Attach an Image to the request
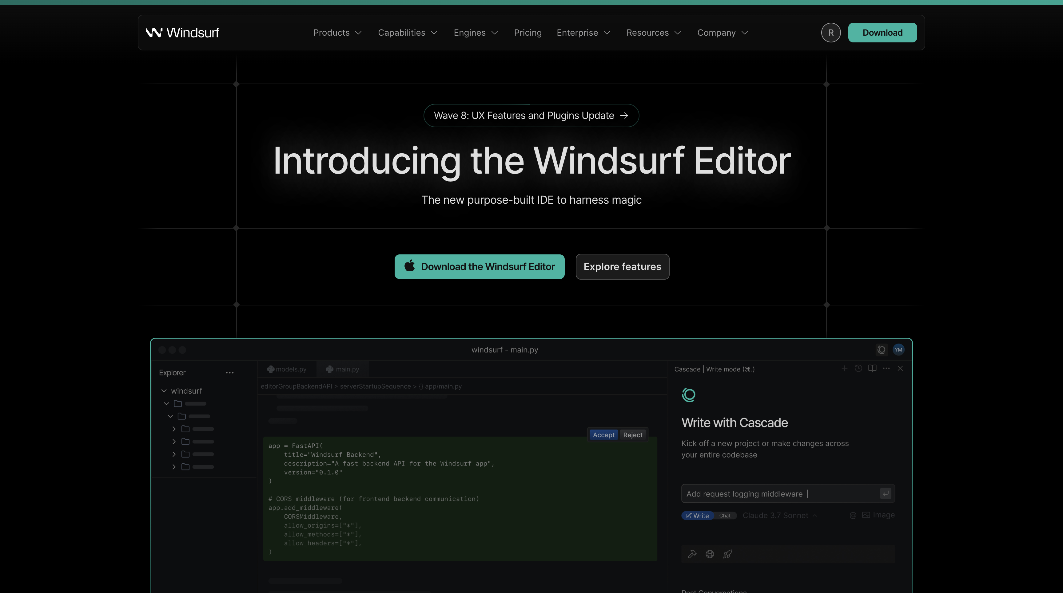Screen dimensions: 1063x593 [878, 515]
